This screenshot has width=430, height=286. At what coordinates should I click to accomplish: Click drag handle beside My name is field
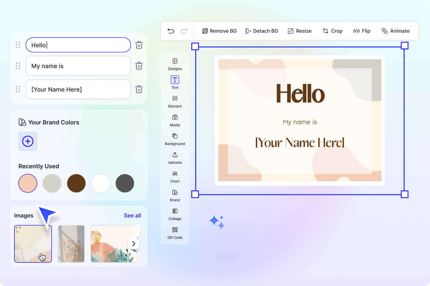click(x=18, y=66)
